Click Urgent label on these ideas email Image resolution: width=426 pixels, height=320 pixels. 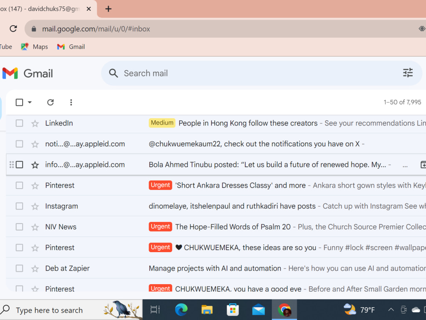click(x=160, y=247)
